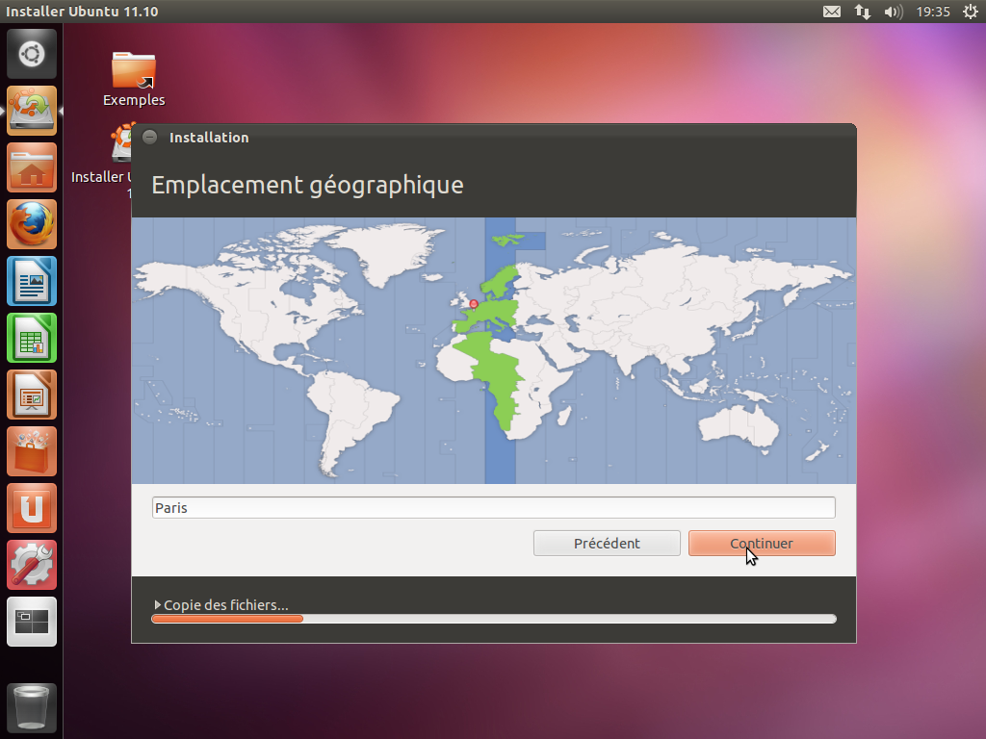Open LibreOffice Calc spreadsheet
This screenshot has height=739, width=986.
[32, 338]
